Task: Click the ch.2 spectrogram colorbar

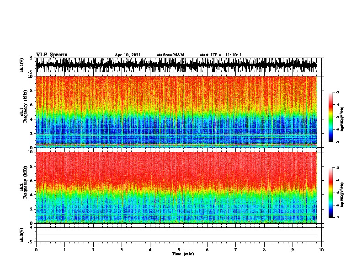Action: pos(331,193)
